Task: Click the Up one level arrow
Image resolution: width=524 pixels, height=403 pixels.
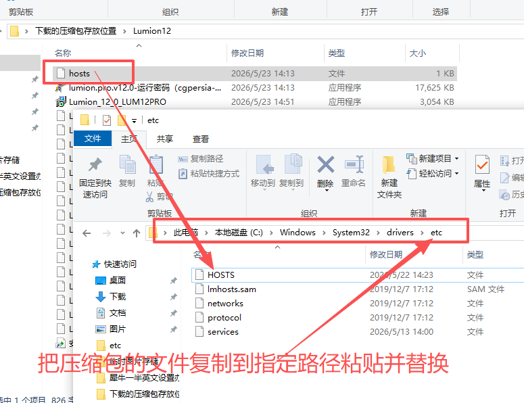Action: coord(137,233)
